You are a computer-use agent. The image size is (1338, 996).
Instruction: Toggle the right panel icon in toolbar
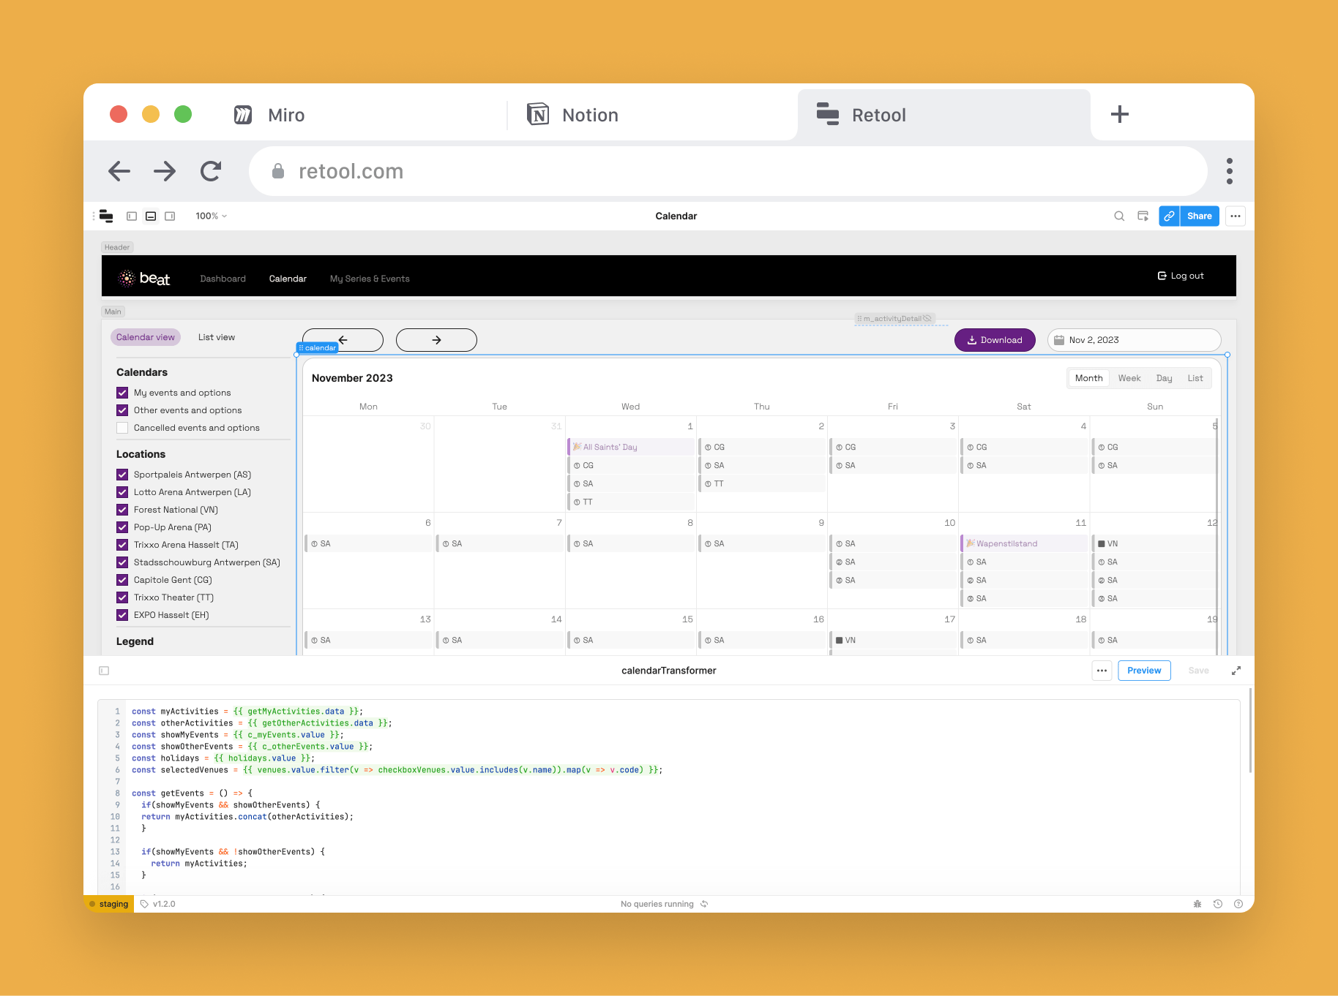[170, 216]
